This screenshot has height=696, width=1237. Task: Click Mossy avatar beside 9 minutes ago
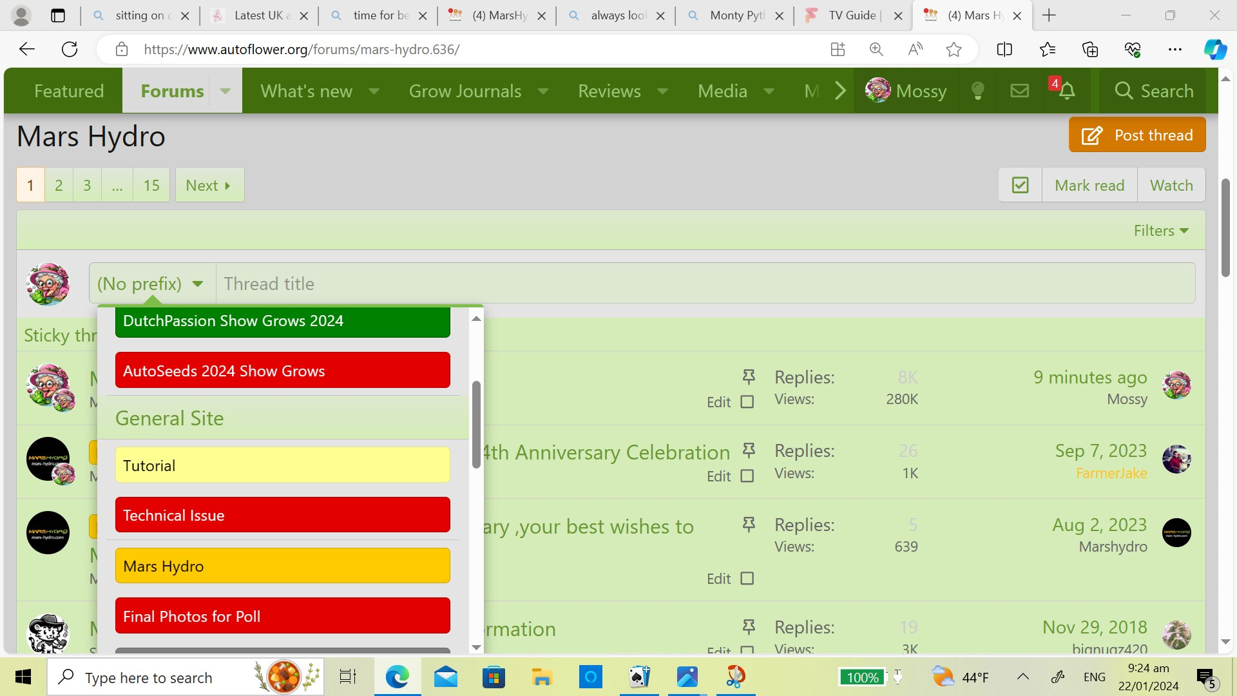point(1177,385)
